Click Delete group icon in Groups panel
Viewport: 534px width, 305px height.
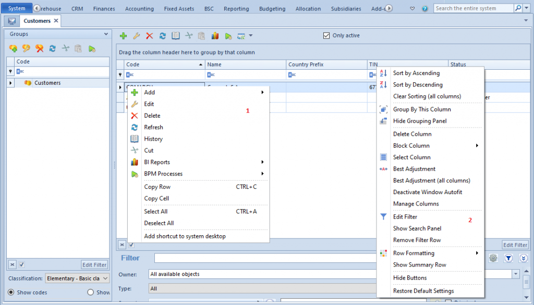(x=40, y=48)
